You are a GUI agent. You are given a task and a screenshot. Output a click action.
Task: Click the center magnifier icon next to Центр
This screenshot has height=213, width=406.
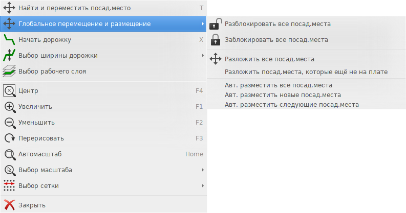coord(9,91)
